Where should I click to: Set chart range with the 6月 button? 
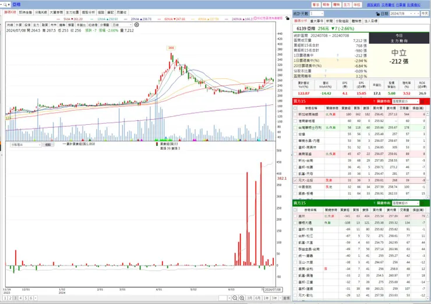258,298
